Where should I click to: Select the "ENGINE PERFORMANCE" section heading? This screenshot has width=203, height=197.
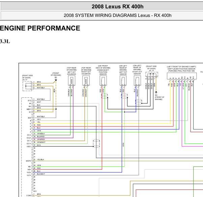tap(40, 28)
